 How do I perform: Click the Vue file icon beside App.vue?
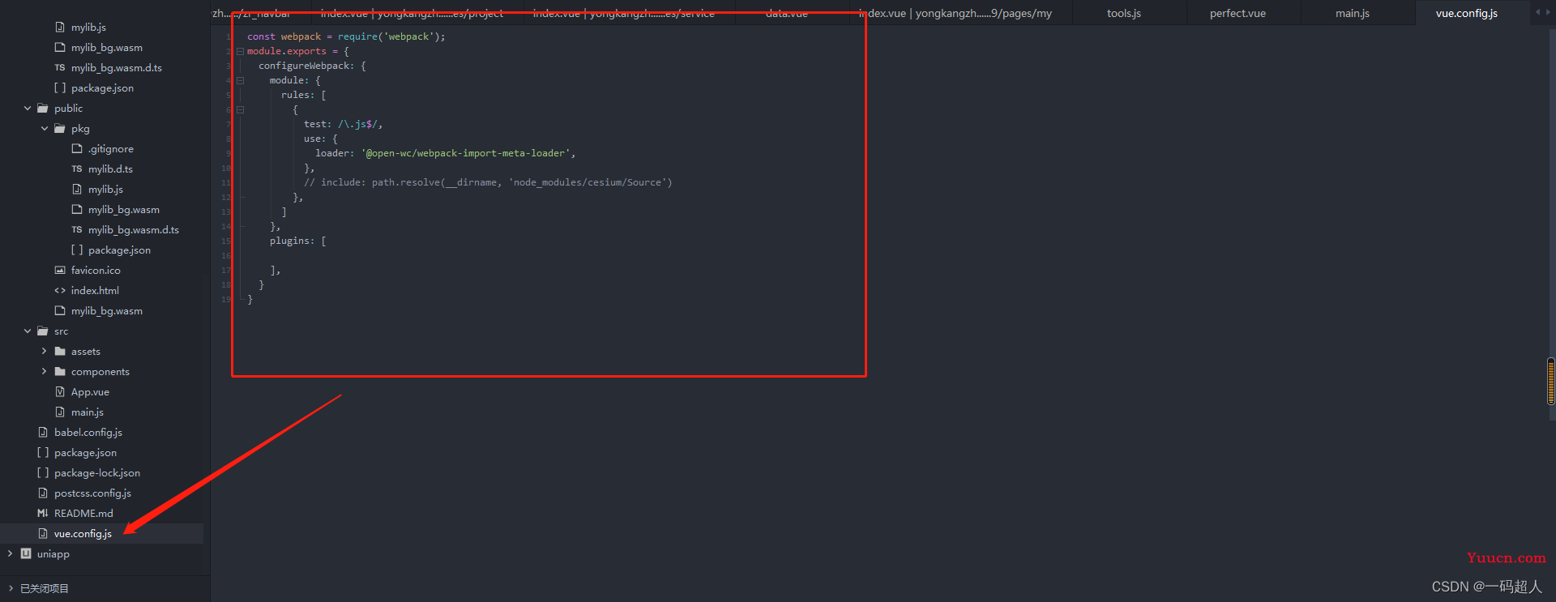click(60, 392)
